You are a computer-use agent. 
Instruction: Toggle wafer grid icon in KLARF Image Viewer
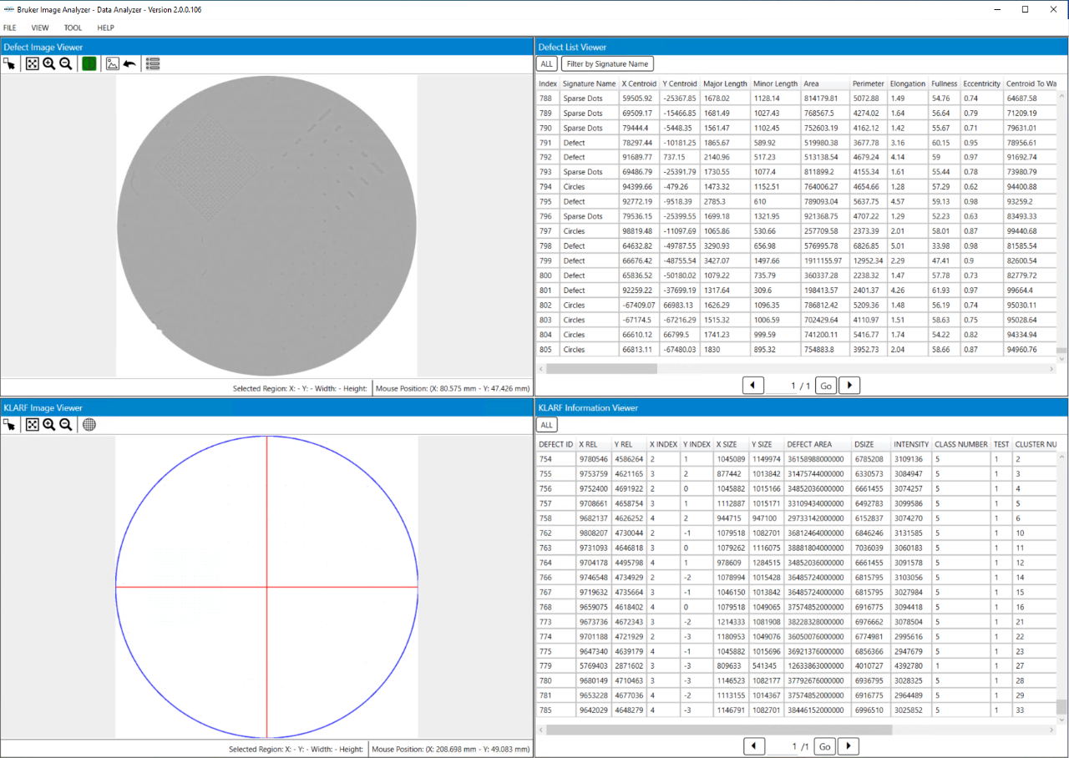tap(89, 425)
